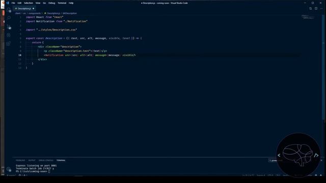Click the Open Changes icon in editor actions
Viewport: 326px width, 183px height.
point(310,9)
